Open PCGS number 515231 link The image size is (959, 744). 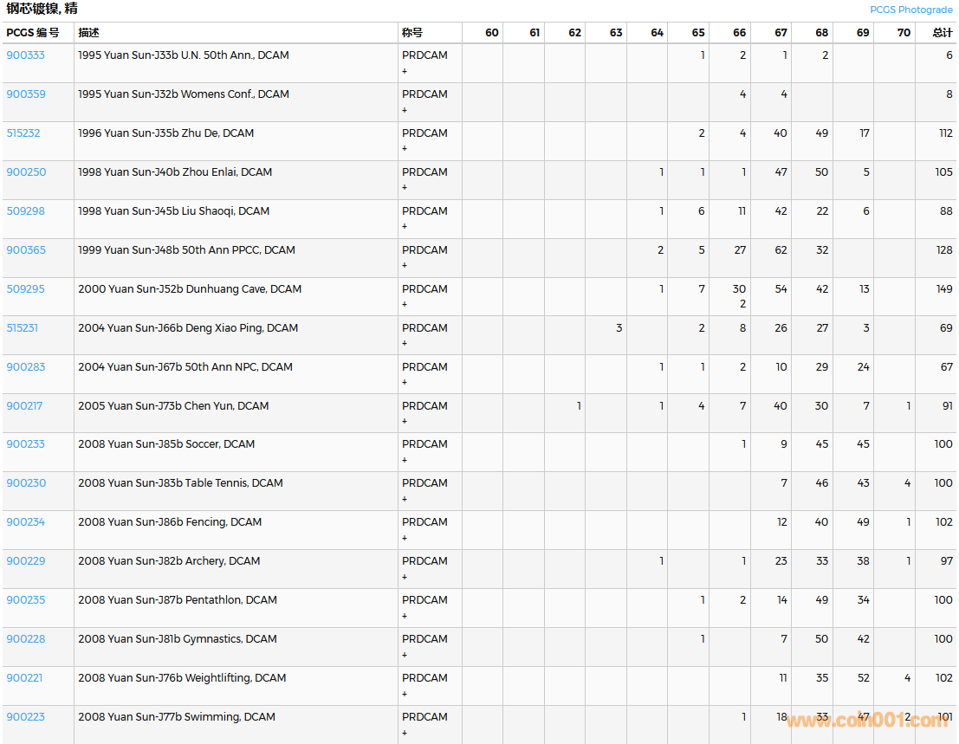23,328
